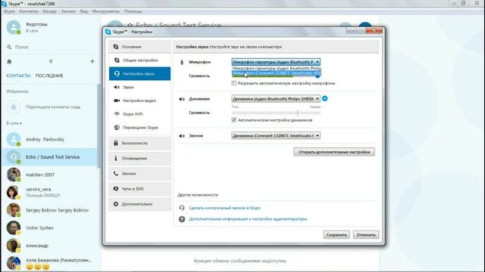Open Skype WiFi settings page
The width and height of the screenshot is (485, 272).
(x=139, y=114)
